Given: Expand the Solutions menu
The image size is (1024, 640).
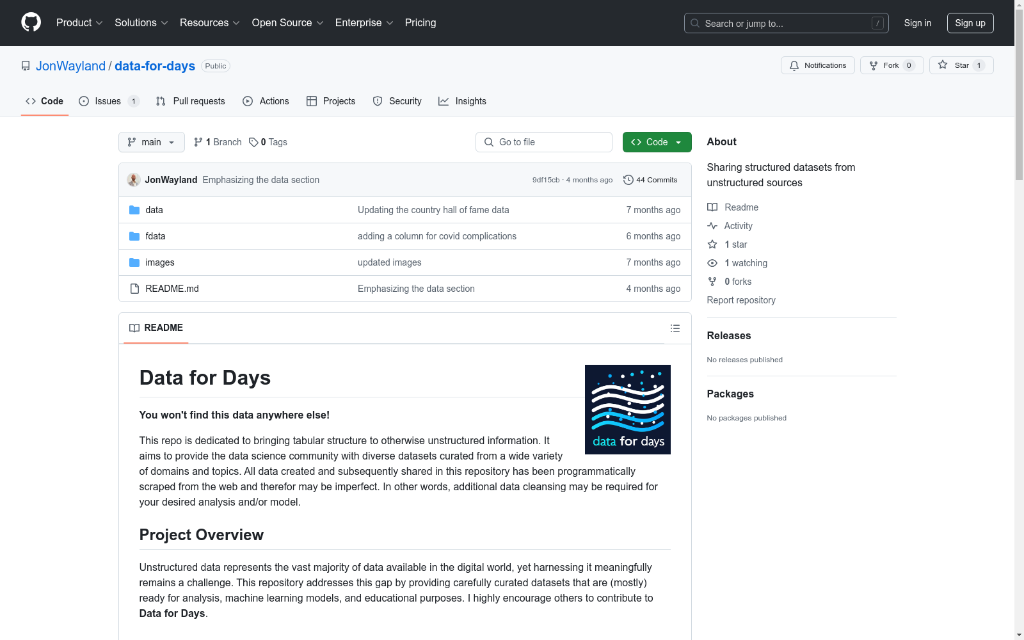Looking at the screenshot, I should point(141,22).
